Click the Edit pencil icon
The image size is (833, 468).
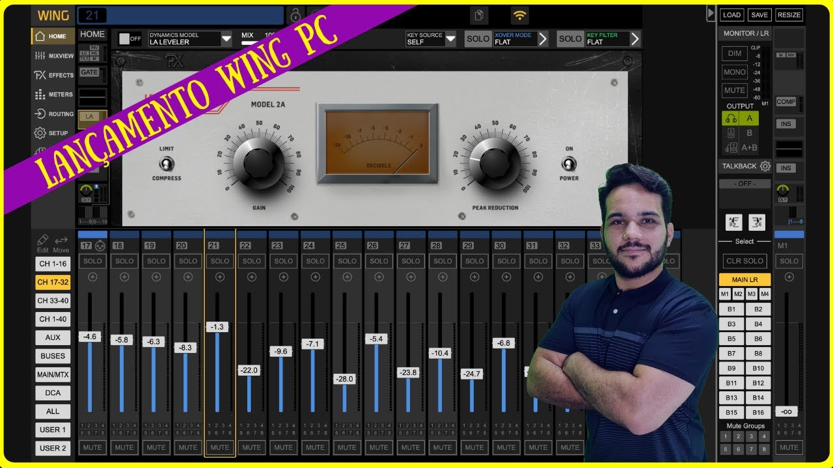point(43,240)
